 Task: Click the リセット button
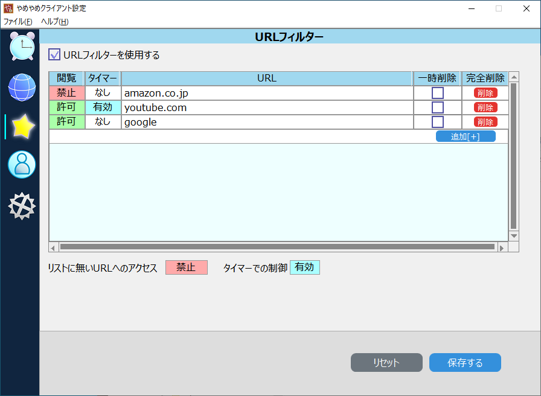click(x=386, y=363)
